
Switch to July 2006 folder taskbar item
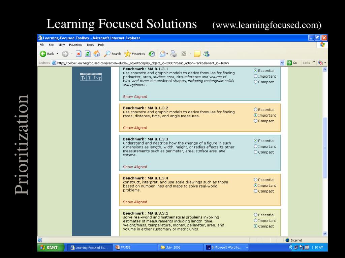181,248
